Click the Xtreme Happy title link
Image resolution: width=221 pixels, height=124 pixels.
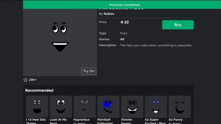[127, 121]
